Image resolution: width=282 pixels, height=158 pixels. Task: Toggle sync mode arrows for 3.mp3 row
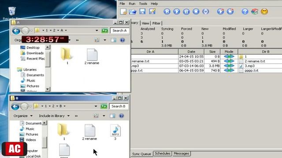coord(229,66)
